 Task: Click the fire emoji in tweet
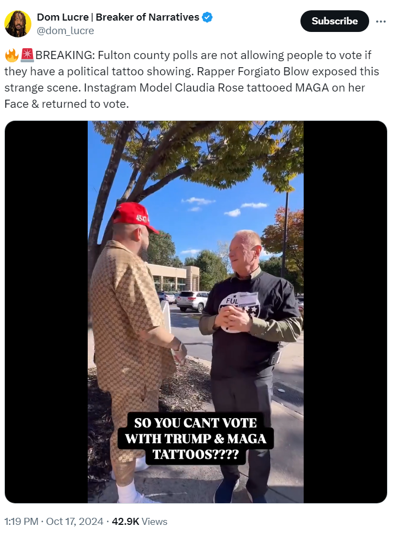pyautogui.click(x=11, y=55)
